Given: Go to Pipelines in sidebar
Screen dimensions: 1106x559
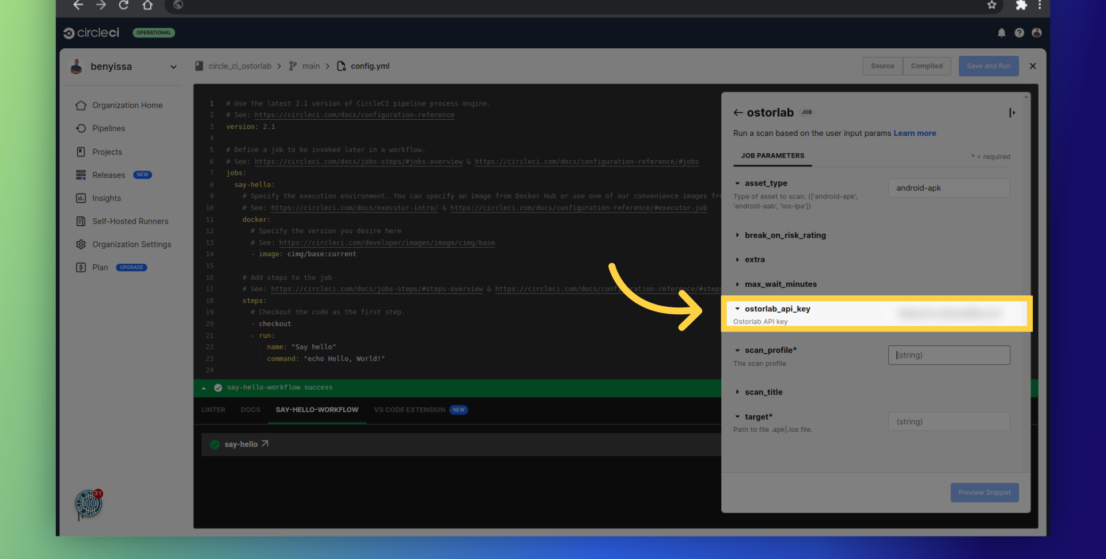Looking at the screenshot, I should 108,128.
